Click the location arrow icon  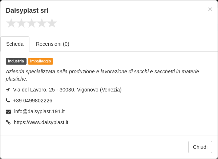(8, 90)
